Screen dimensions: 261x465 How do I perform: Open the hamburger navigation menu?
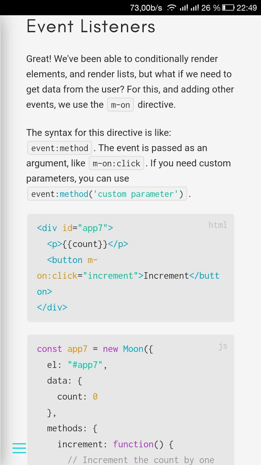point(19,448)
